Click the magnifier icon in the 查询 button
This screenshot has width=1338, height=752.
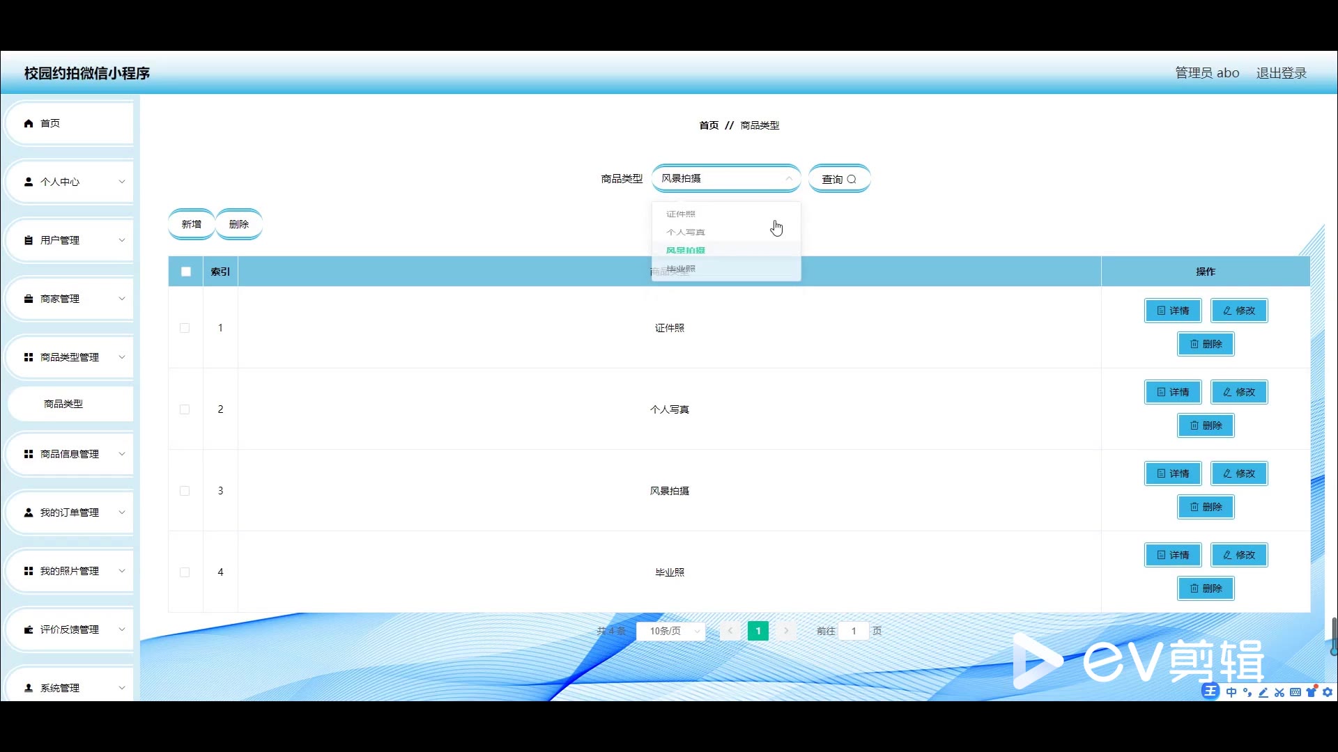[852, 179]
